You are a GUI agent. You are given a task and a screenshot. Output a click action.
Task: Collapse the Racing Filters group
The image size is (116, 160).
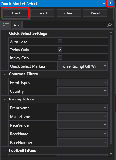(x=5, y=99)
